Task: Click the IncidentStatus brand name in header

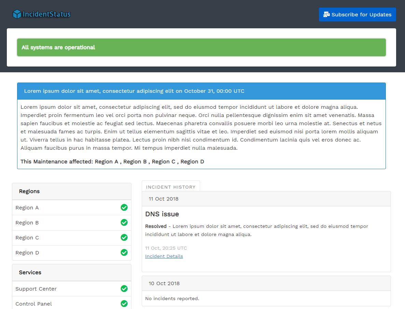Action: pyautogui.click(x=46, y=14)
